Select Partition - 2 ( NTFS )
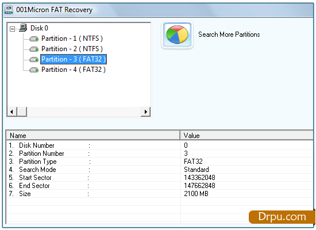316x230 pixels. 72,49
